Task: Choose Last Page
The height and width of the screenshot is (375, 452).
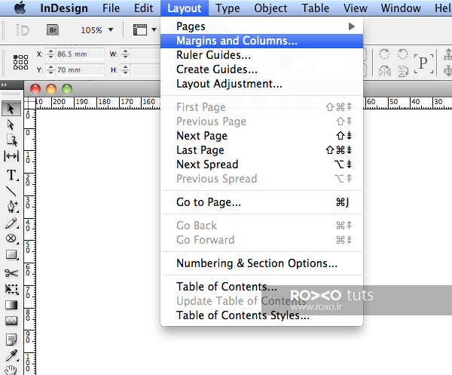Action: (261, 150)
